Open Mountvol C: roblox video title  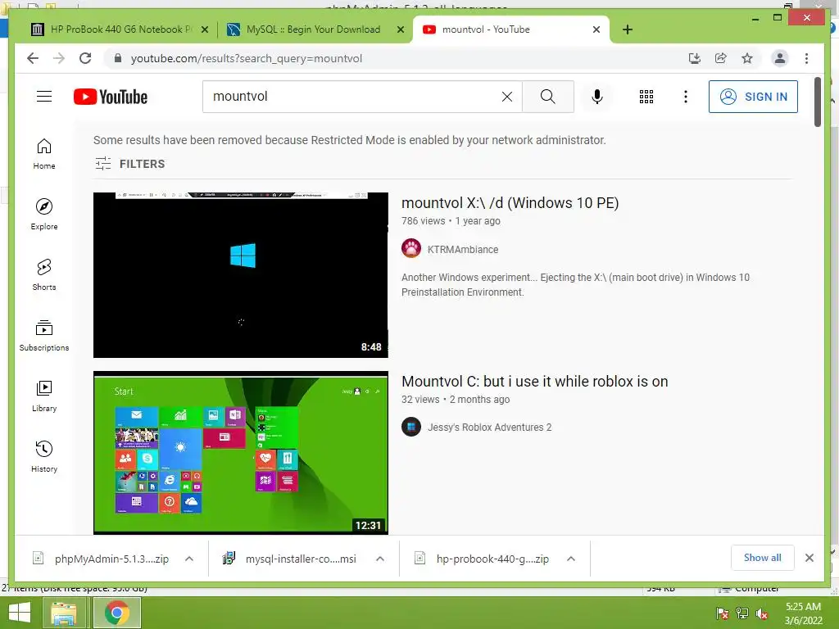click(x=534, y=382)
